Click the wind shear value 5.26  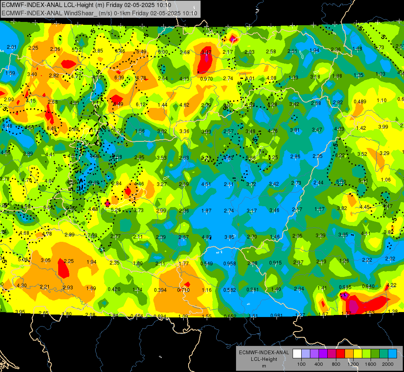[x=116, y=210]
